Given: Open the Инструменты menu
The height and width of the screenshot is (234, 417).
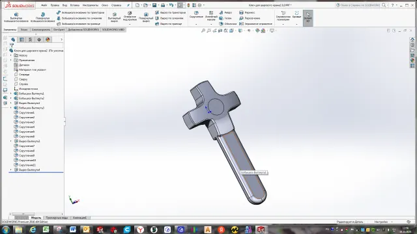Looking at the screenshot, I should pos(91,5).
